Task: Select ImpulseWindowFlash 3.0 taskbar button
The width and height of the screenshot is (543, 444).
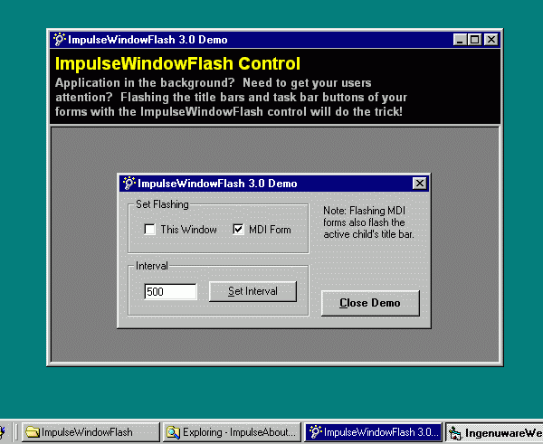Action: coord(373,432)
